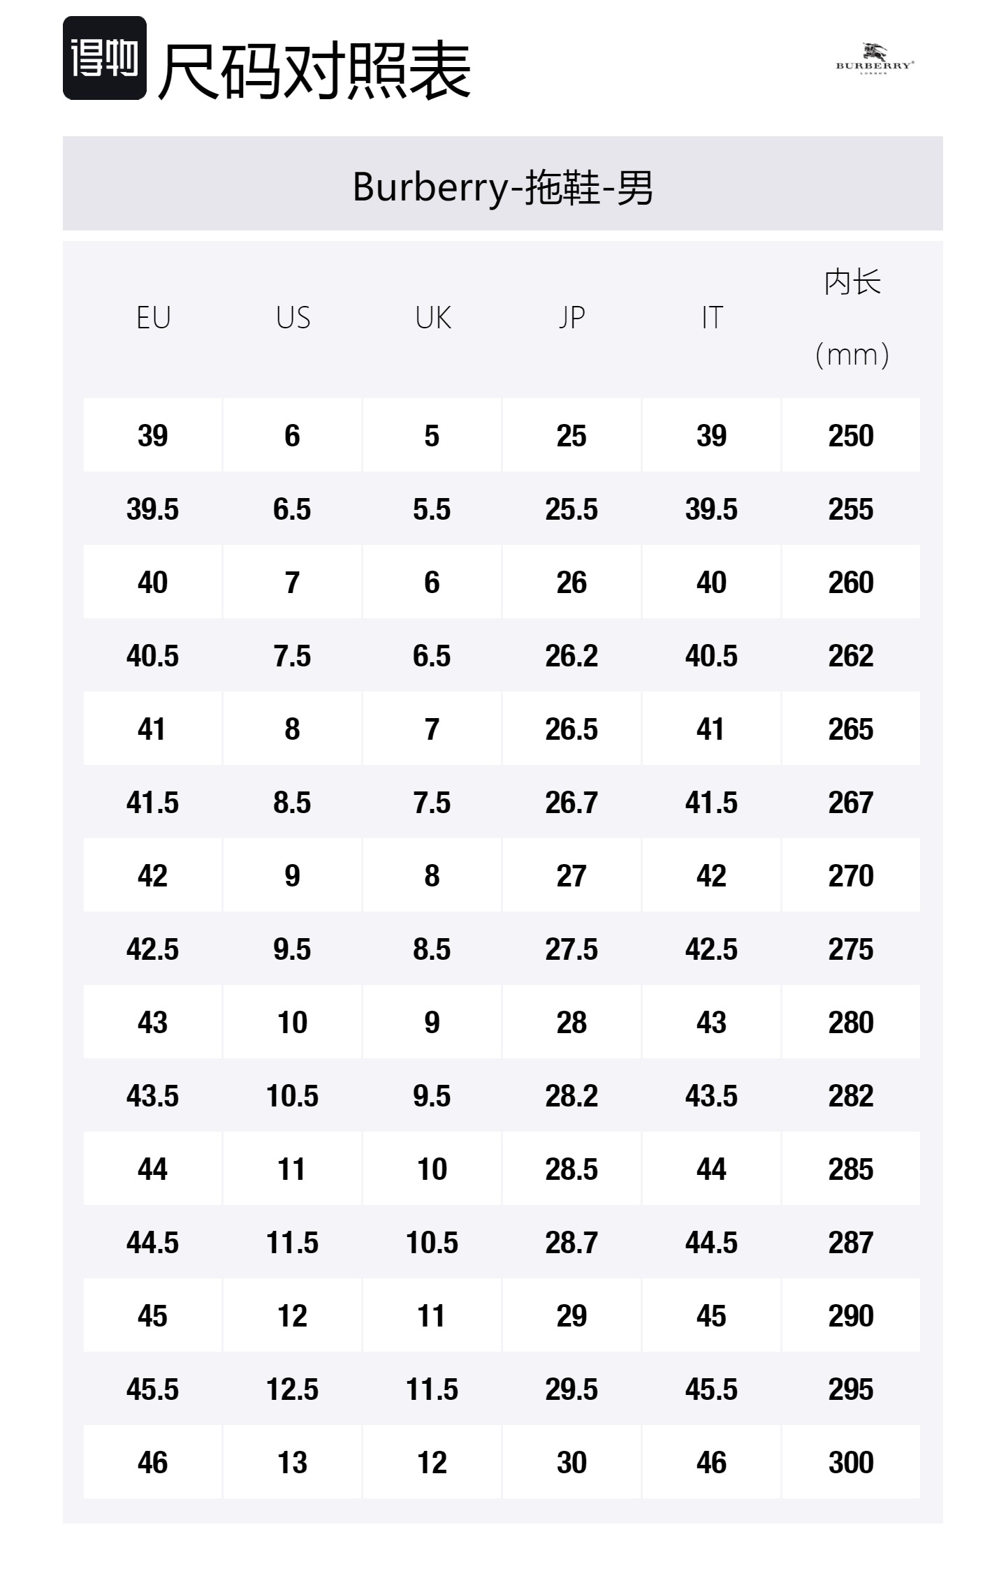
Task: Click inner length 300 cell
Action: coord(851,1462)
